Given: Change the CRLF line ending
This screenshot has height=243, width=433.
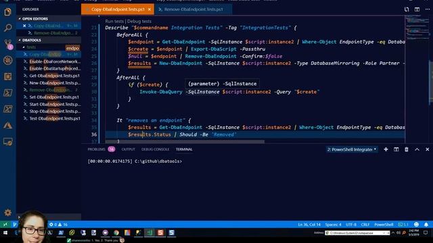Looking at the screenshot, I should 365,225.
